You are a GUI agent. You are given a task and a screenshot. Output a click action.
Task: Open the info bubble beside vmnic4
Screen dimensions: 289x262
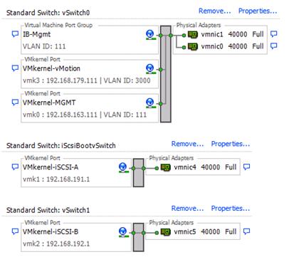pos(247,167)
